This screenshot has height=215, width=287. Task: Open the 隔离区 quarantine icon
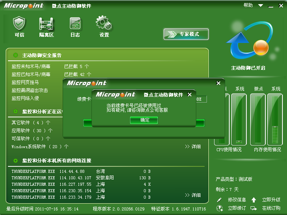(46, 27)
